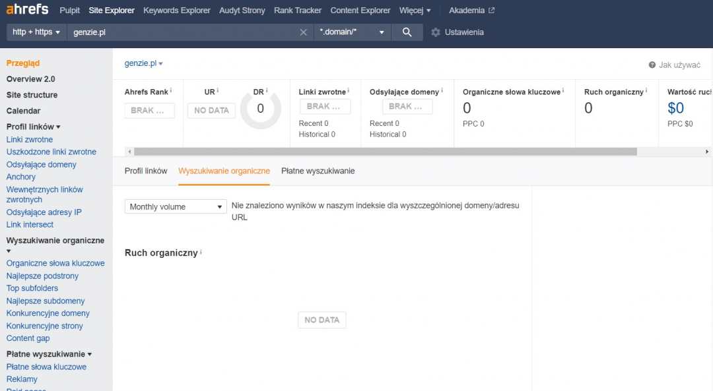The width and height of the screenshot is (713, 391).
Task: Open the http + https protocol dropdown
Action: (36, 32)
